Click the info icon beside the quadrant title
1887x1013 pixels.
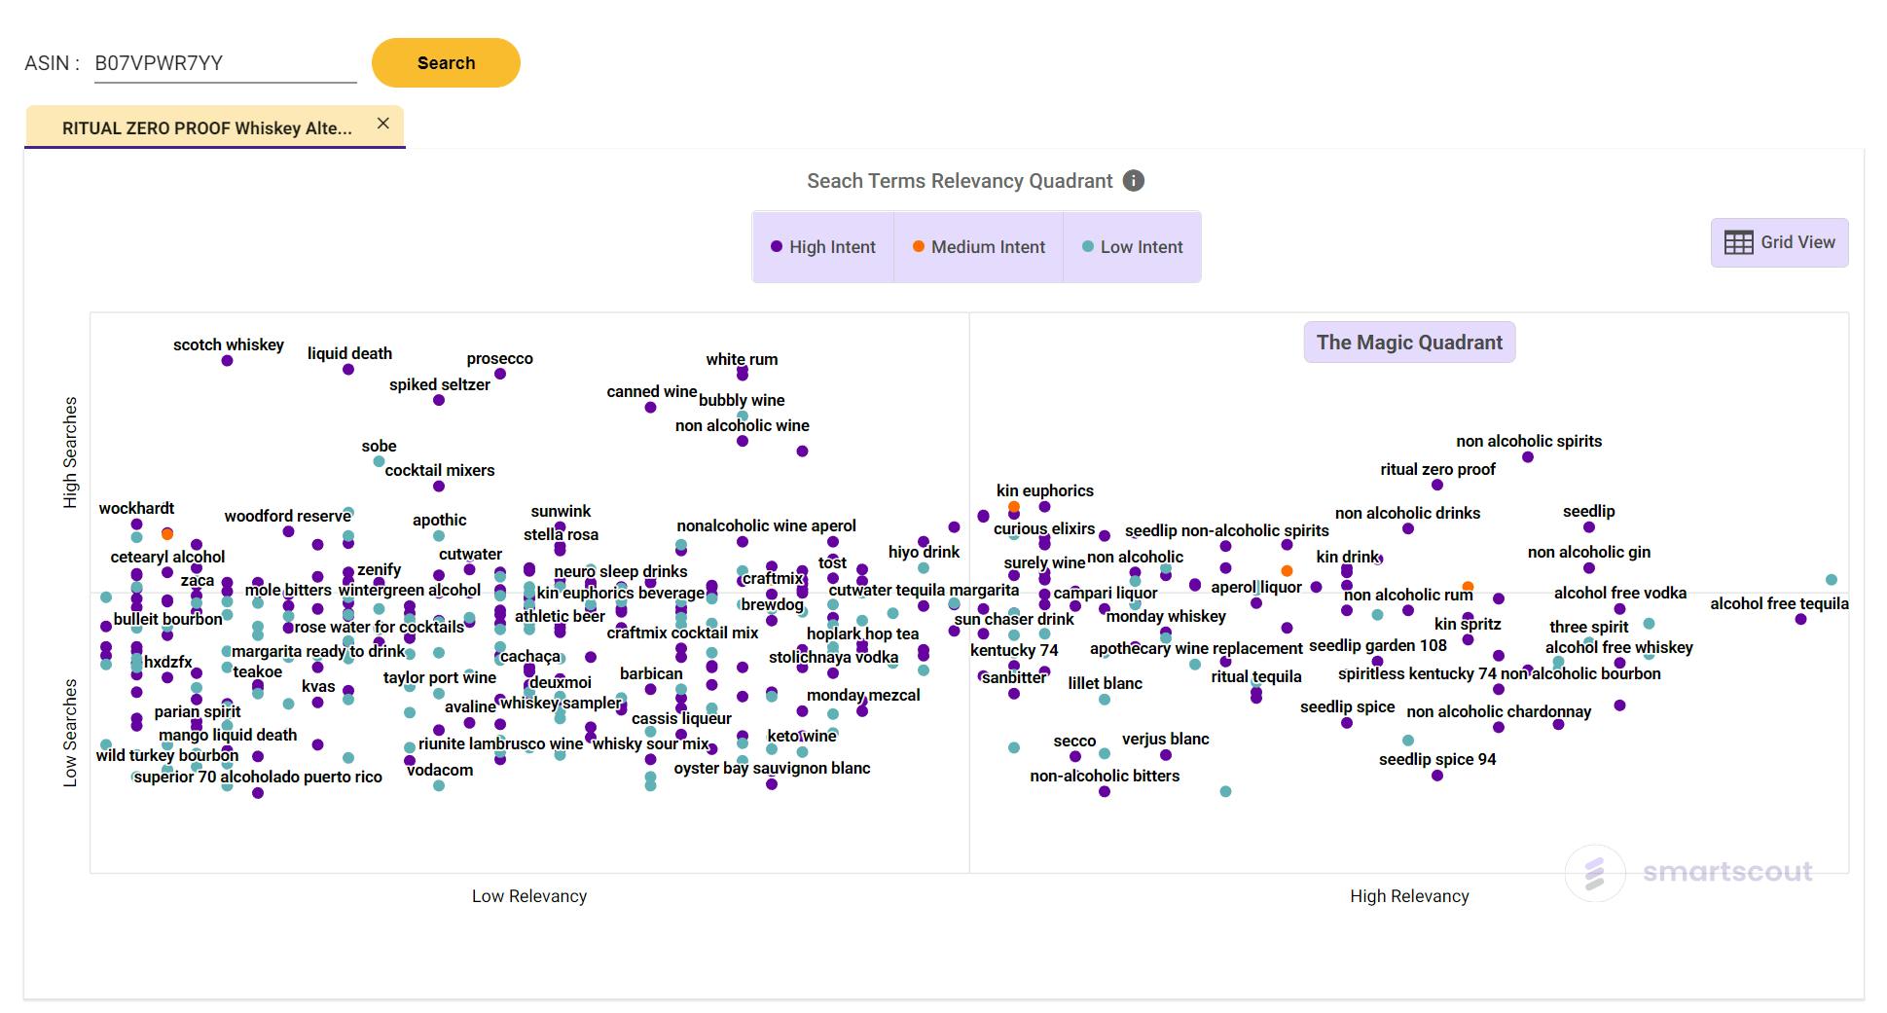point(1134,181)
